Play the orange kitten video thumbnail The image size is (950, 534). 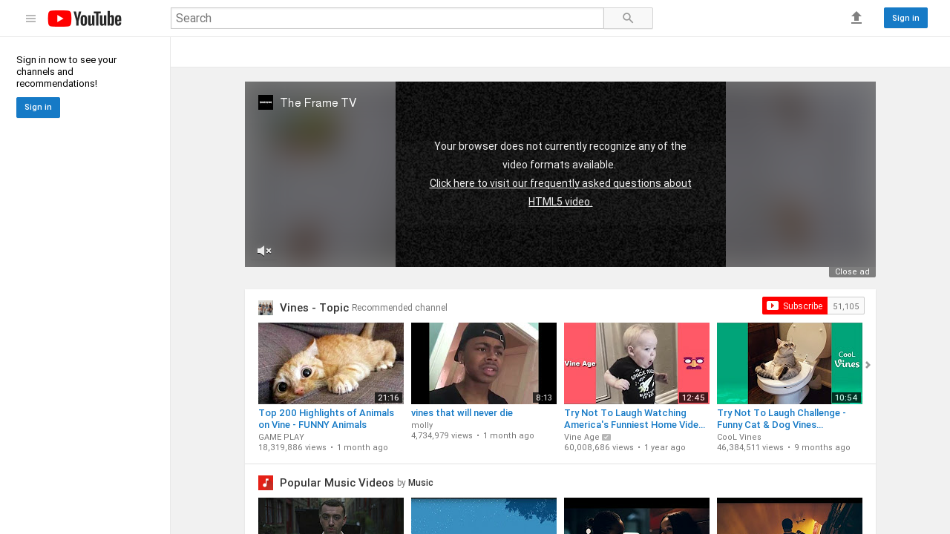[x=331, y=363]
